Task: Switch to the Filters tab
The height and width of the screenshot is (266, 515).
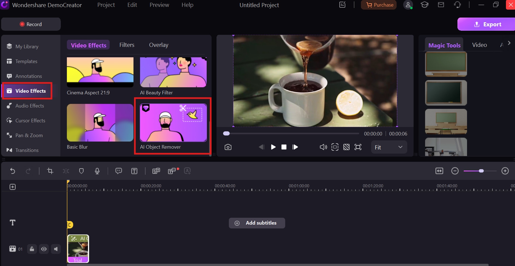Action: click(x=127, y=45)
